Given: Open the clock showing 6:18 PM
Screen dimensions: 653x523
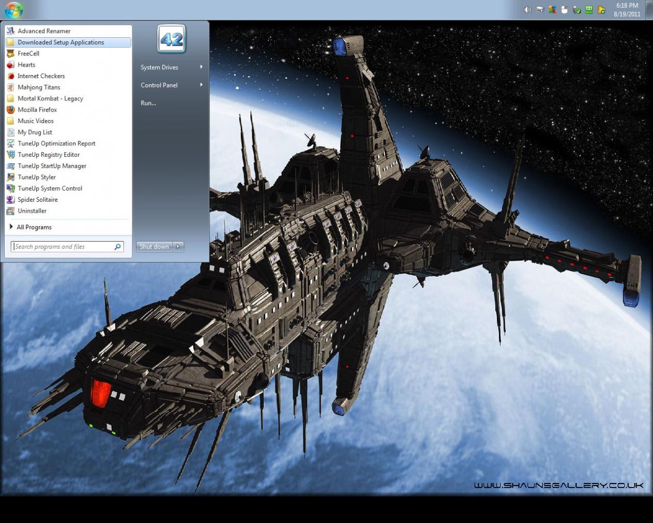Looking at the screenshot, I should point(627,10).
